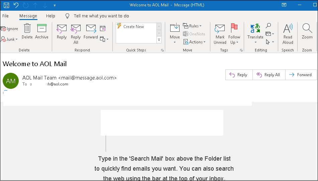
Task: Click Reply All button in message header
Action: 269,75
